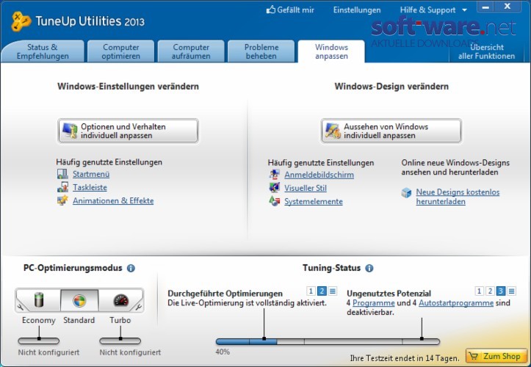Click the Visueller Stil icon

click(274, 188)
